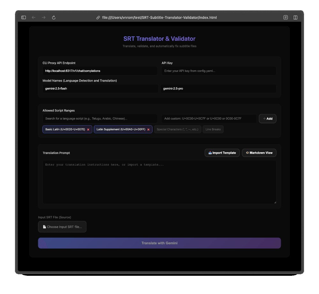Viewport: 319px width, 294px height.
Task: Click the link icon in the address bar
Action: (98, 18)
